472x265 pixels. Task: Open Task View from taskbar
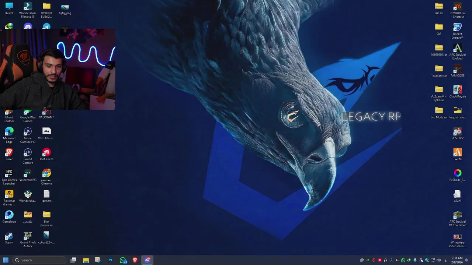73,260
